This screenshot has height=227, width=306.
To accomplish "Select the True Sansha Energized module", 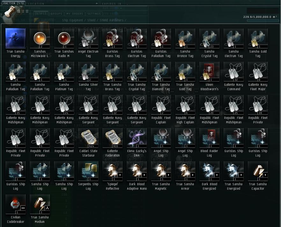I will [234, 171].
